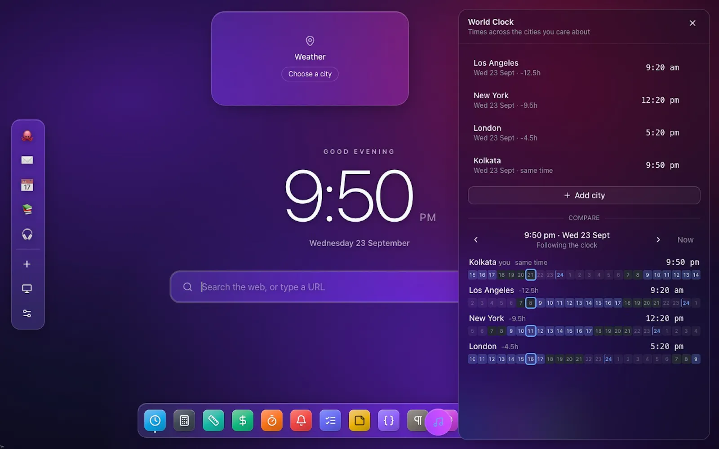719x449 pixels.
Task: Open the ruler unit converter dock app
Action: 213,421
